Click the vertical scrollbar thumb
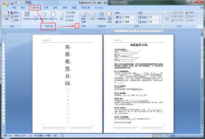The height and width of the screenshot is (139, 205). click(x=202, y=57)
